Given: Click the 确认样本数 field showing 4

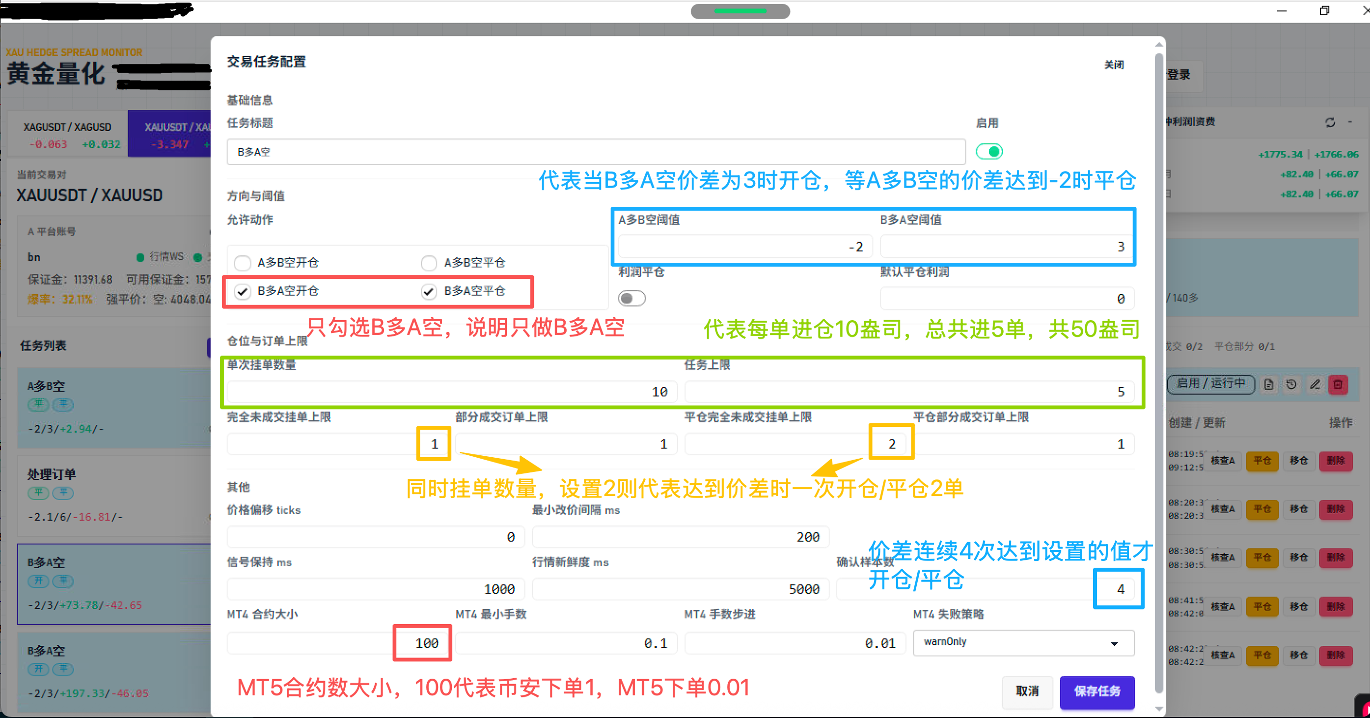Looking at the screenshot, I should (986, 589).
